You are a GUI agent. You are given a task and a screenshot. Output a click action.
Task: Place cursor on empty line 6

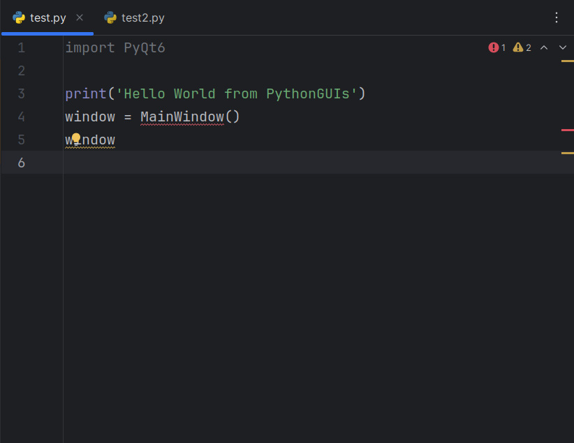tap(318, 163)
